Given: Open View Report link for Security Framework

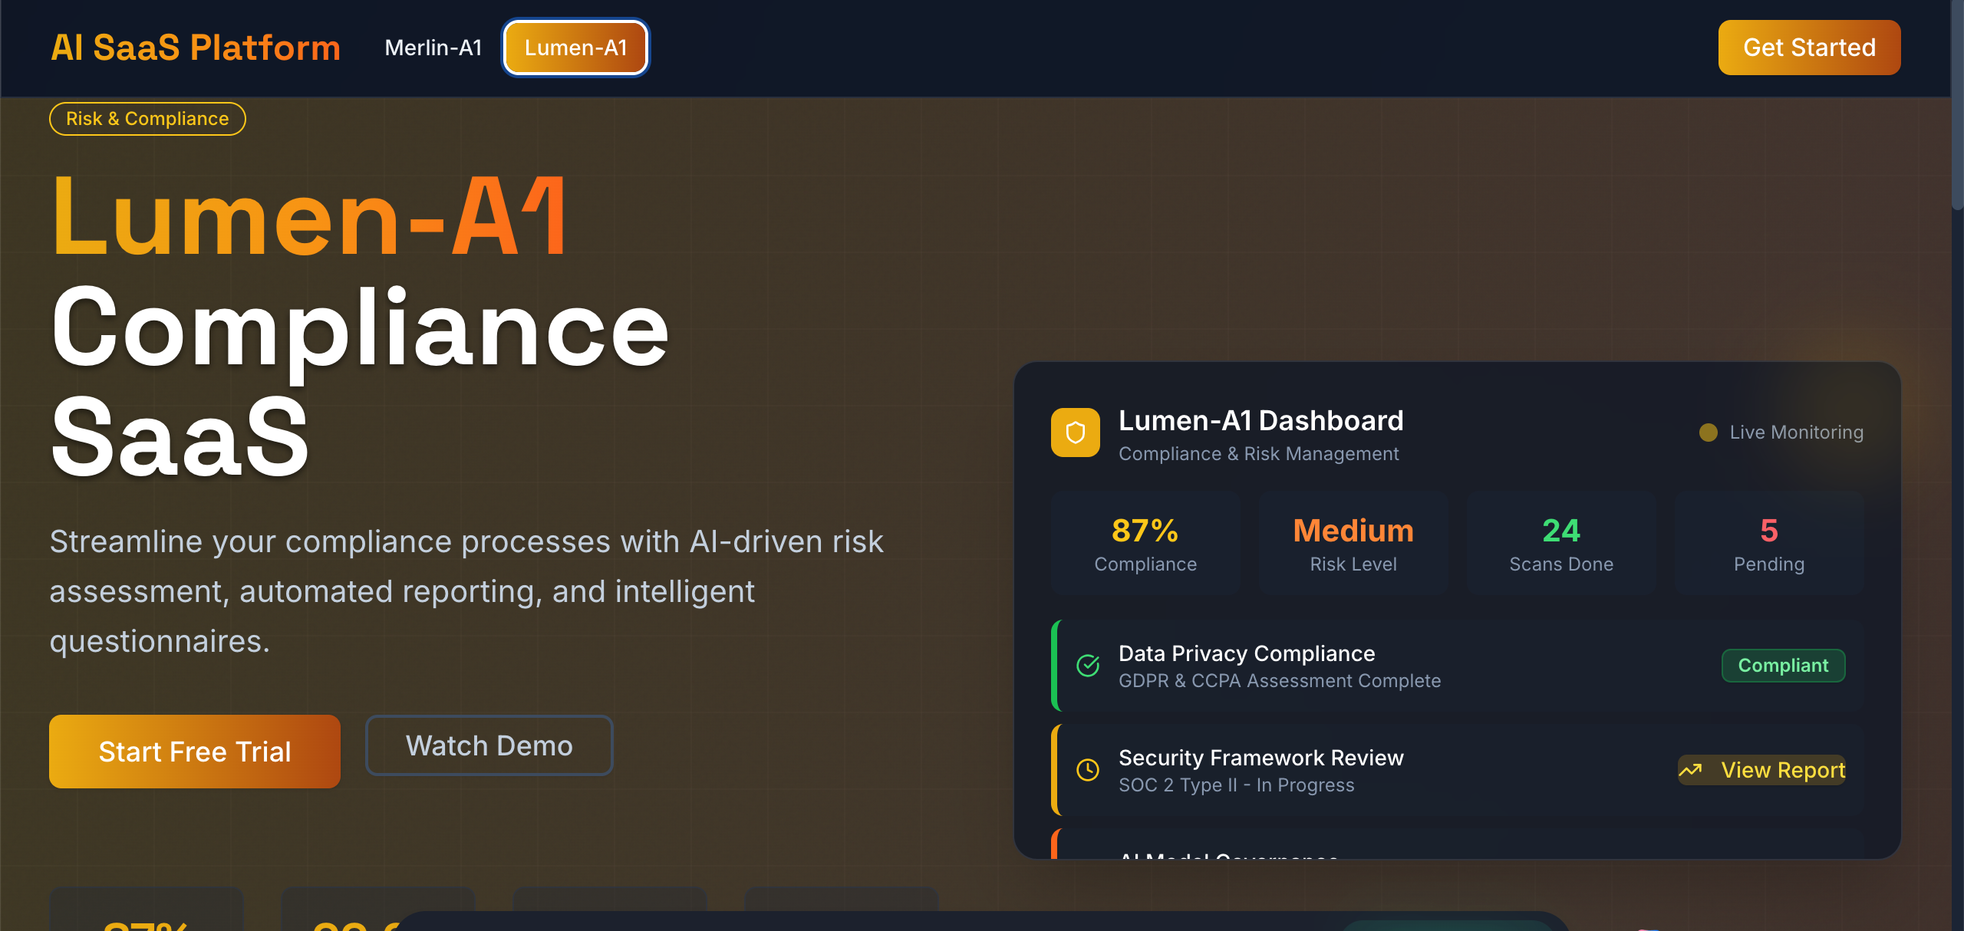Looking at the screenshot, I should click(x=1782, y=770).
